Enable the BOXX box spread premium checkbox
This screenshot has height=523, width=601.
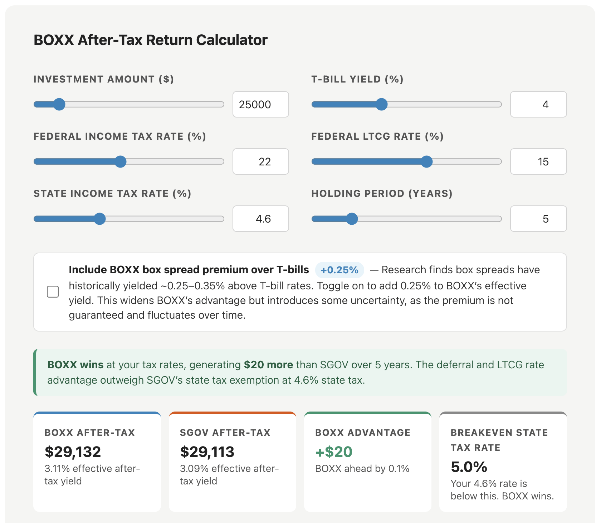(53, 292)
